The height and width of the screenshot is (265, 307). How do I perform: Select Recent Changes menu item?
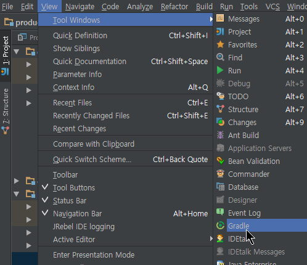click(x=125, y=128)
